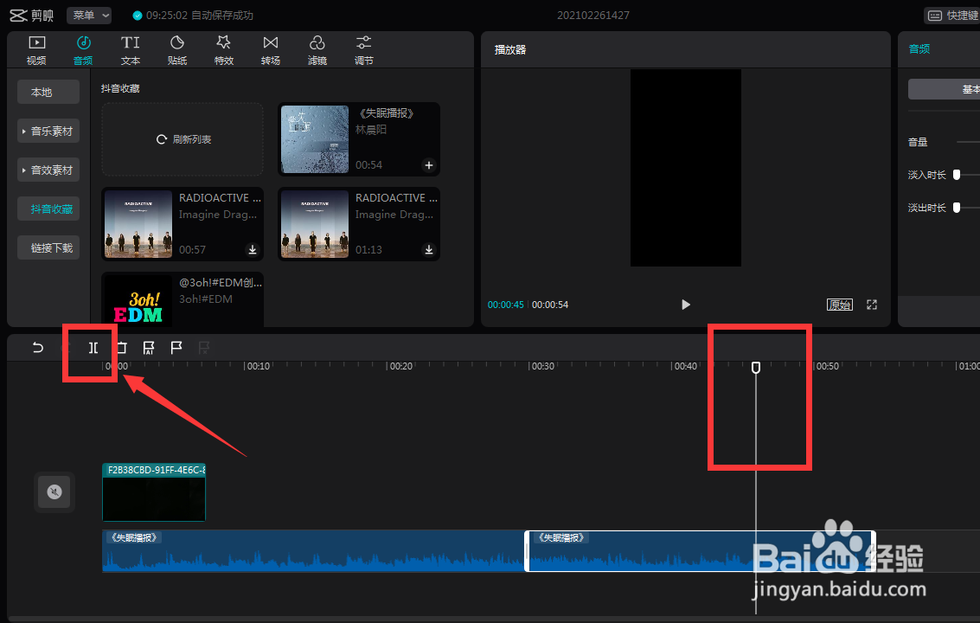Select the first 《失眠播报》 audio clip

pos(313,551)
